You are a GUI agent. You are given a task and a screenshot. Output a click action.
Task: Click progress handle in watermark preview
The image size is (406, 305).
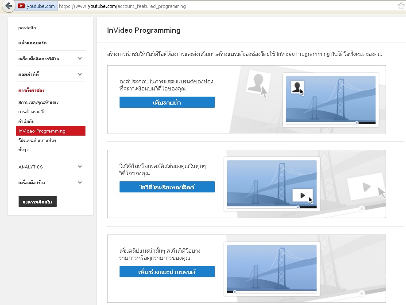tap(357, 123)
